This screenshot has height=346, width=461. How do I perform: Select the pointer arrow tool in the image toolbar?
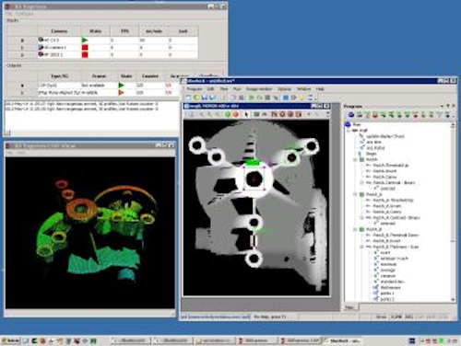(246, 114)
